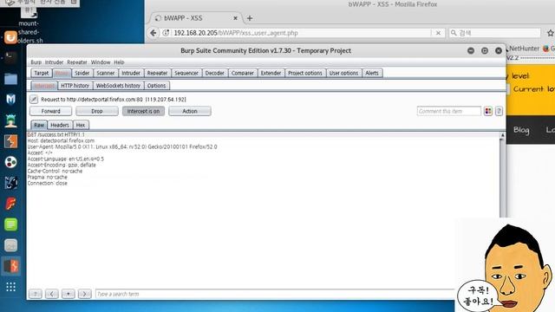Select the Intercept sub-tab
Viewport: 555px width, 312px height.
[44, 86]
